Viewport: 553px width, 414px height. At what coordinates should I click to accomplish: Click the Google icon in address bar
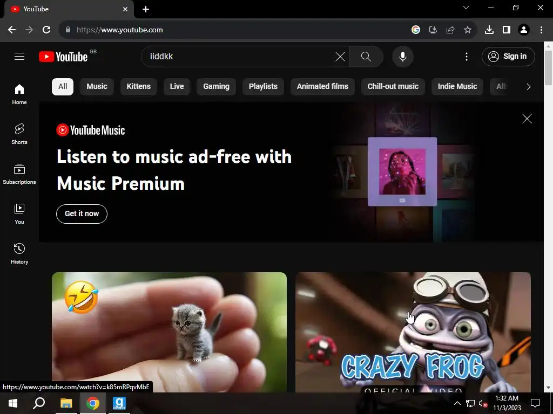coord(416,30)
